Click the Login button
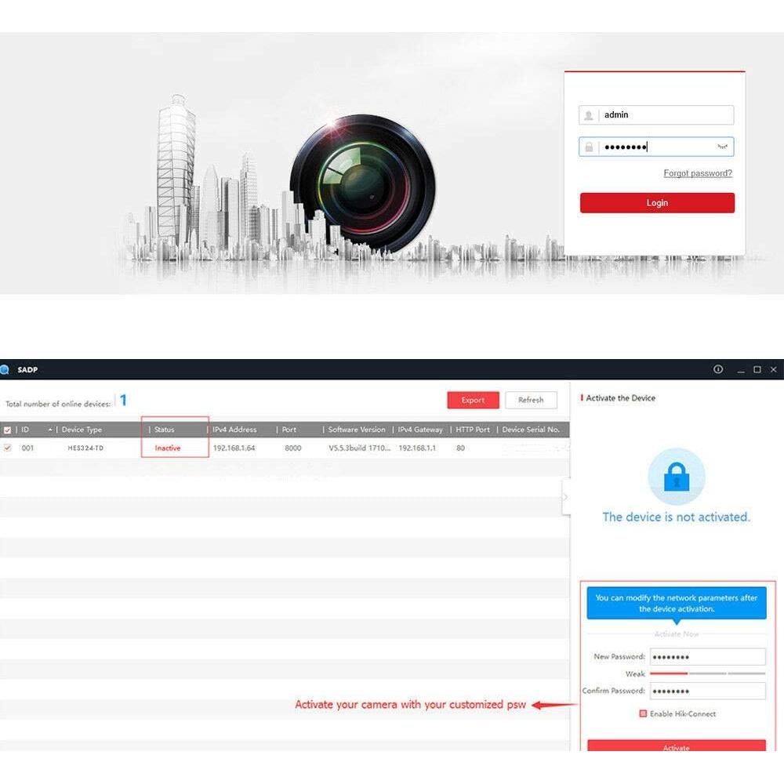Viewport: 784px width, 784px height. (657, 202)
